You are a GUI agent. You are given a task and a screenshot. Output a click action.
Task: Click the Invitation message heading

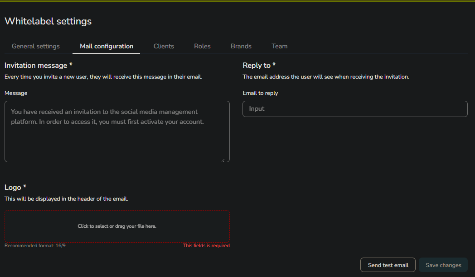click(39, 65)
